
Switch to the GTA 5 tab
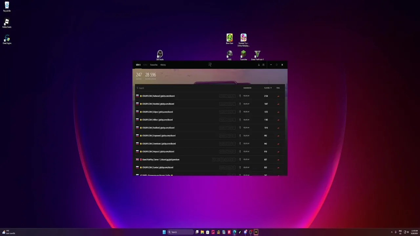(138, 65)
